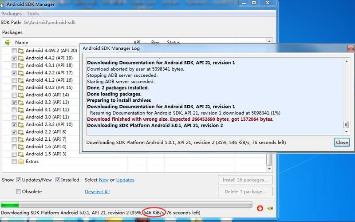Click Android SDK Manager title bar icon
The height and width of the screenshot is (222, 355).
pos(2,4)
